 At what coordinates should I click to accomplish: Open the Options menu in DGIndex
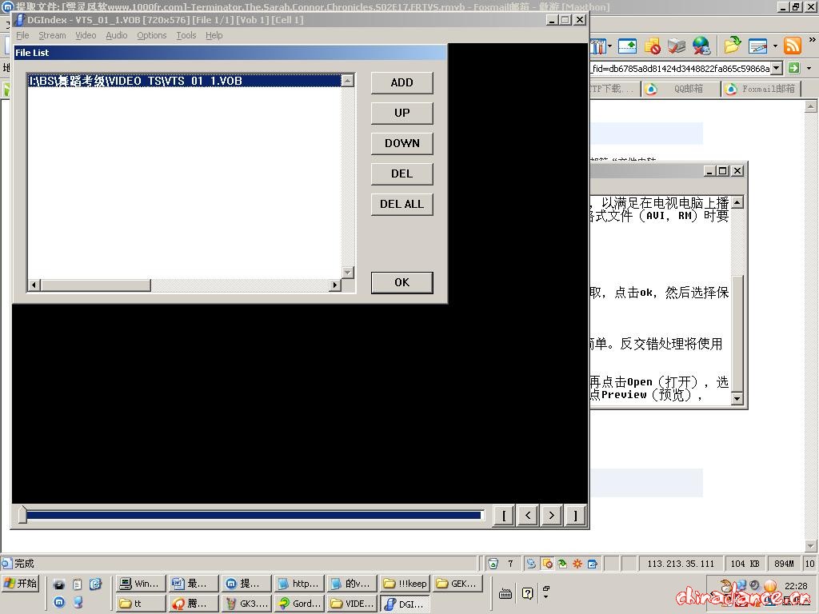151,35
